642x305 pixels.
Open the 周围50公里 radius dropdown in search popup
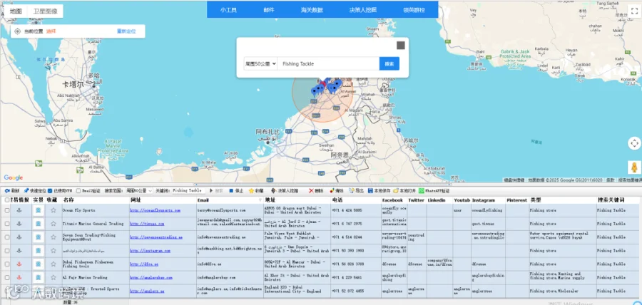pos(260,64)
